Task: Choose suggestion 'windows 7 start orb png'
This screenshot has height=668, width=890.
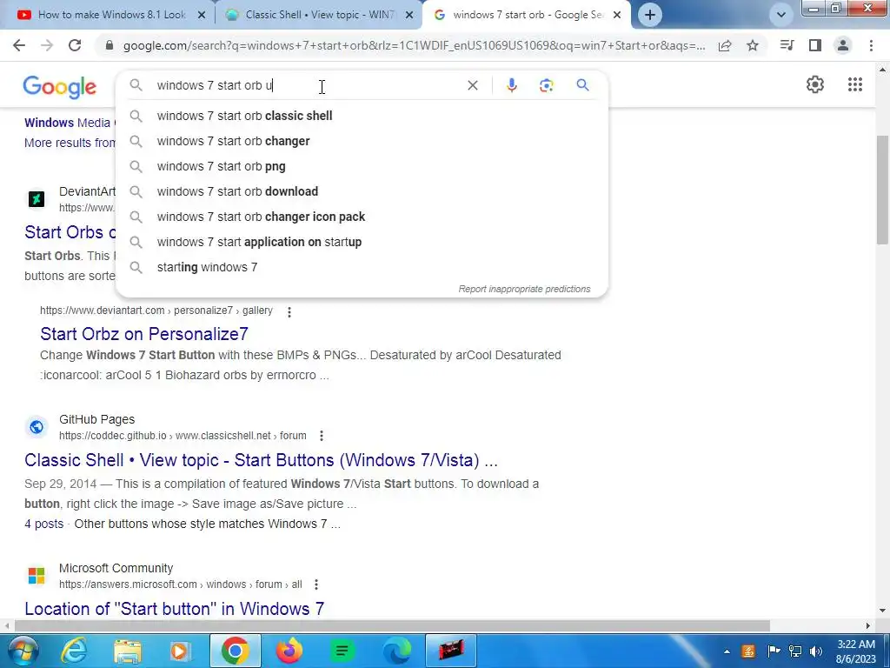Action: tap(362, 166)
